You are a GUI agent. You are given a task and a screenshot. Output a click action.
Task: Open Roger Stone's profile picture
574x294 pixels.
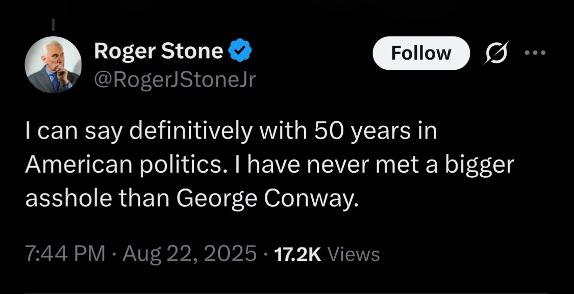point(53,65)
